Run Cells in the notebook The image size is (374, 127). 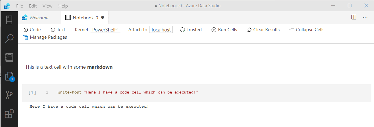(224, 30)
